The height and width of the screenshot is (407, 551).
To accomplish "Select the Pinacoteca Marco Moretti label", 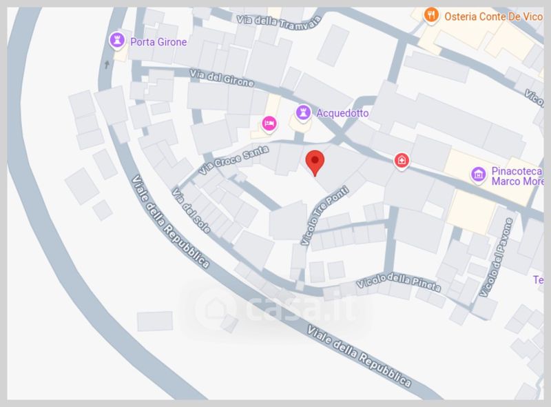I will [517, 176].
